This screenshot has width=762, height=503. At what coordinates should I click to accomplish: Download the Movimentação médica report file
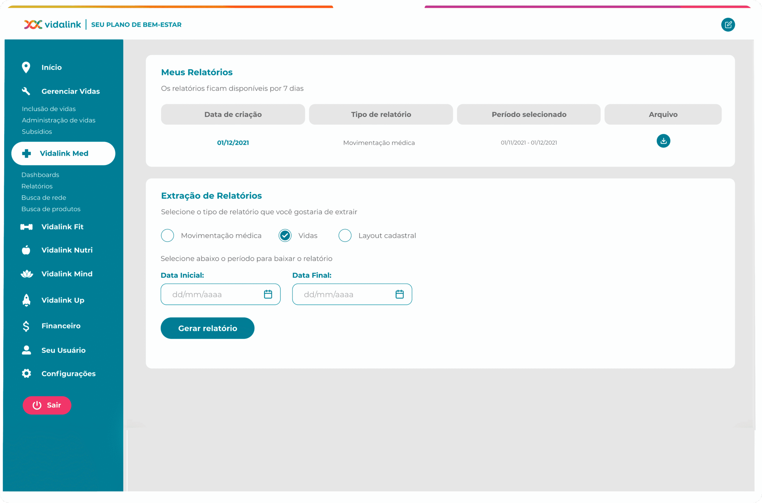(663, 141)
